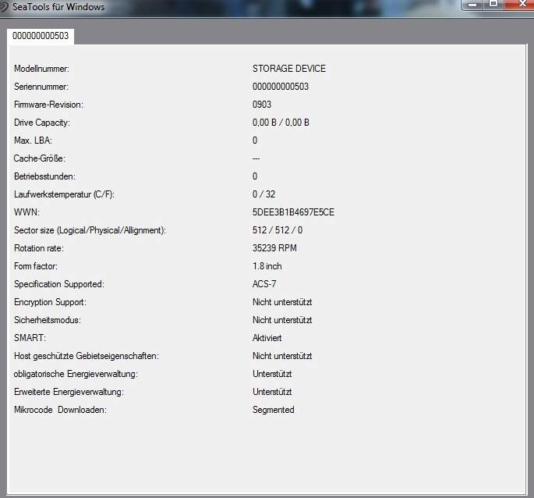This screenshot has width=534, height=498.
Task: Click the Max. LBA label
Action: (33, 141)
